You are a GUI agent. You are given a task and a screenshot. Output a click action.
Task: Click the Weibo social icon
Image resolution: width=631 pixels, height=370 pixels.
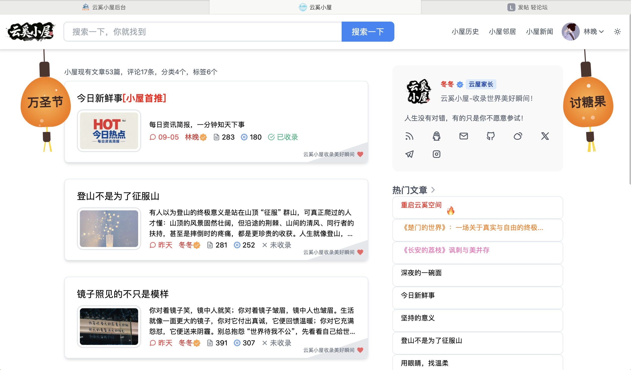point(518,136)
